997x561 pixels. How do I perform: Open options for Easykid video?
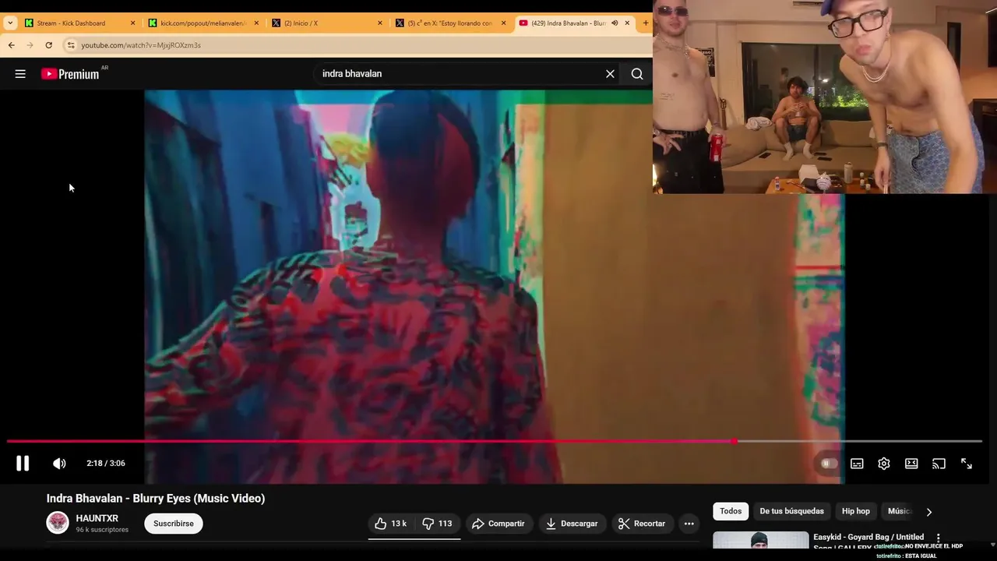938,538
